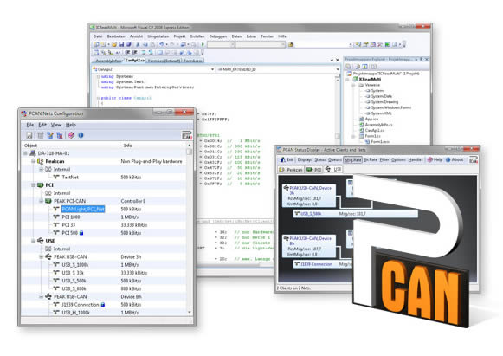Open the File menu in Nets Configuration
This screenshot has width=503, height=356.
coord(30,125)
